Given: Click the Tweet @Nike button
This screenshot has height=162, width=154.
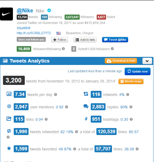Looking at the screenshot, I should [x=115, y=40].
